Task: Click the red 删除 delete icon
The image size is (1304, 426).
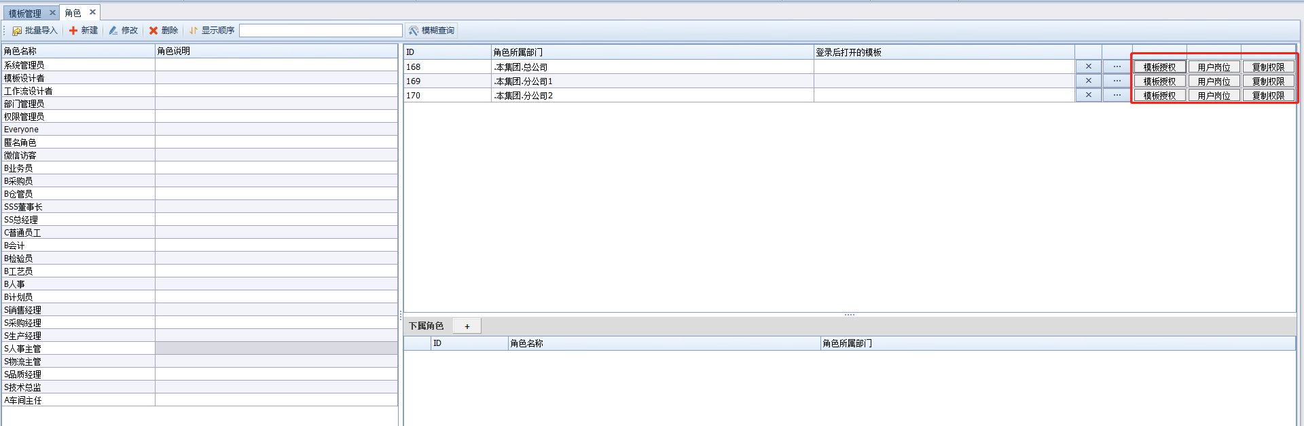Action: pyautogui.click(x=153, y=31)
